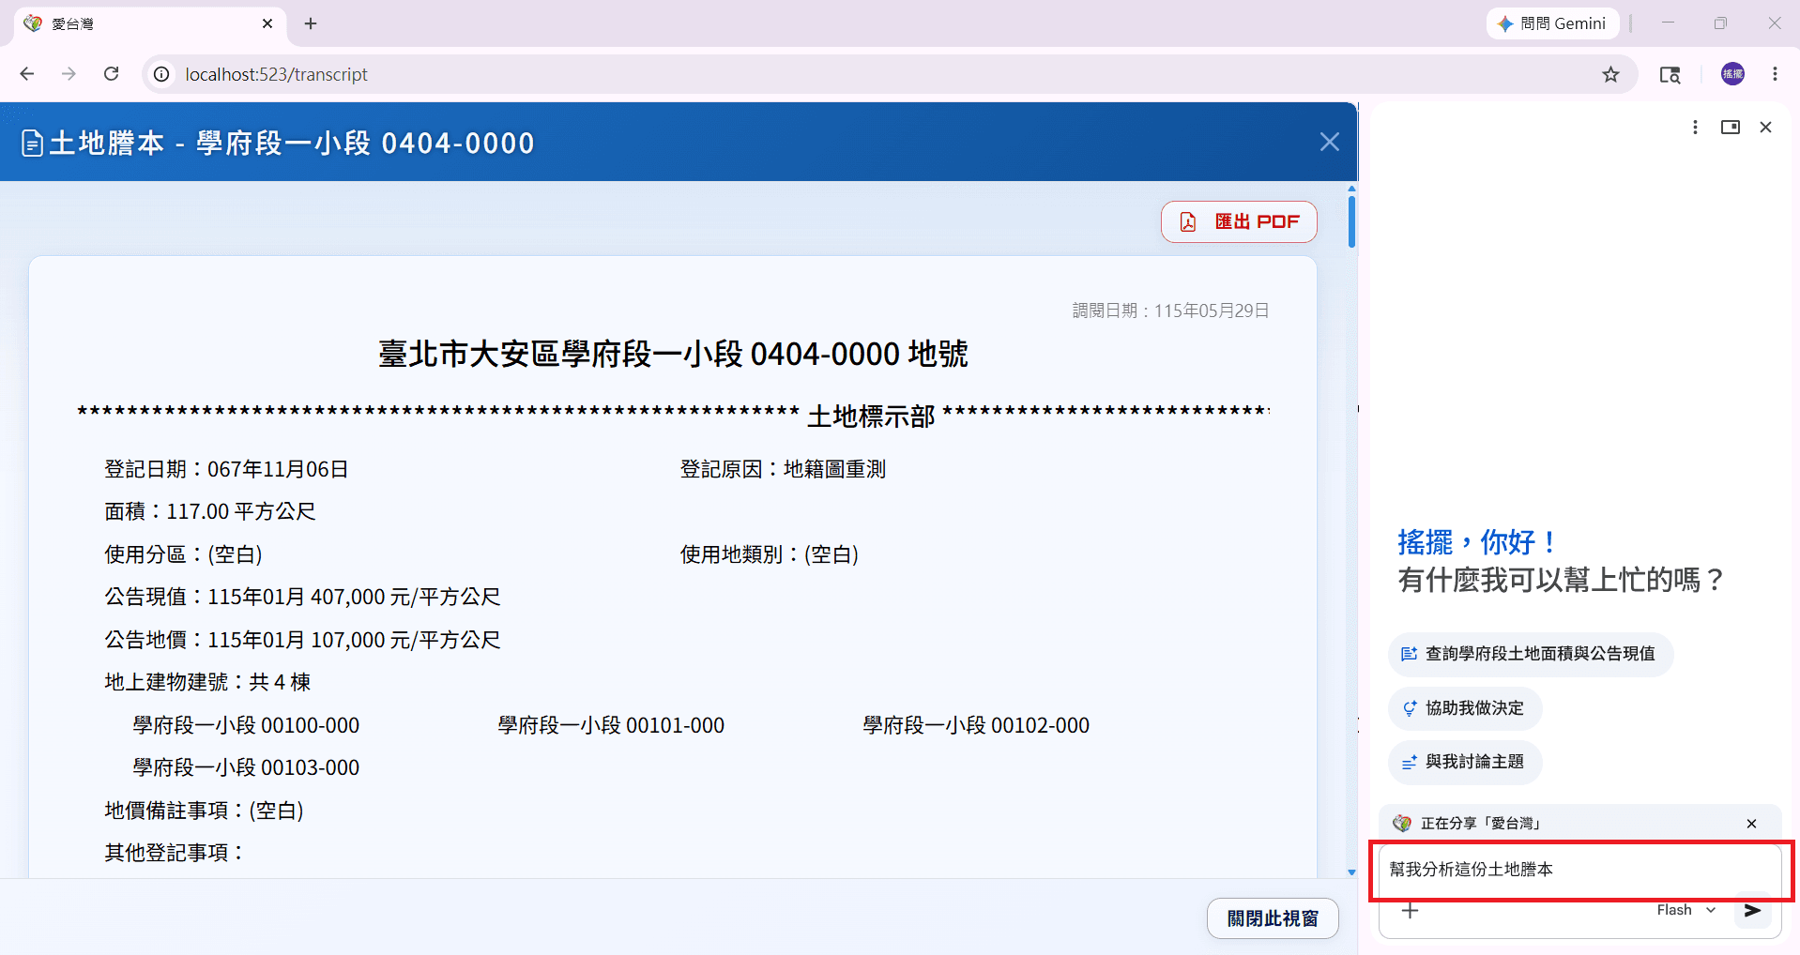Image resolution: width=1800 pixels, height=955 pixels.
Task: Close the Gemini side panel
Action: point(1765,127)
